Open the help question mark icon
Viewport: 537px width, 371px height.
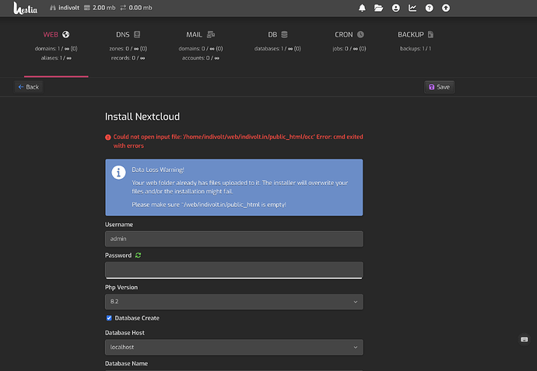(x=429, y=8)
